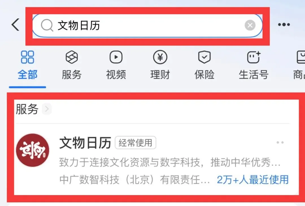Switch to the 服务 tab with cube icon
Image resolution: width=305 pixels, height=206 pixels.
point(71,65)
